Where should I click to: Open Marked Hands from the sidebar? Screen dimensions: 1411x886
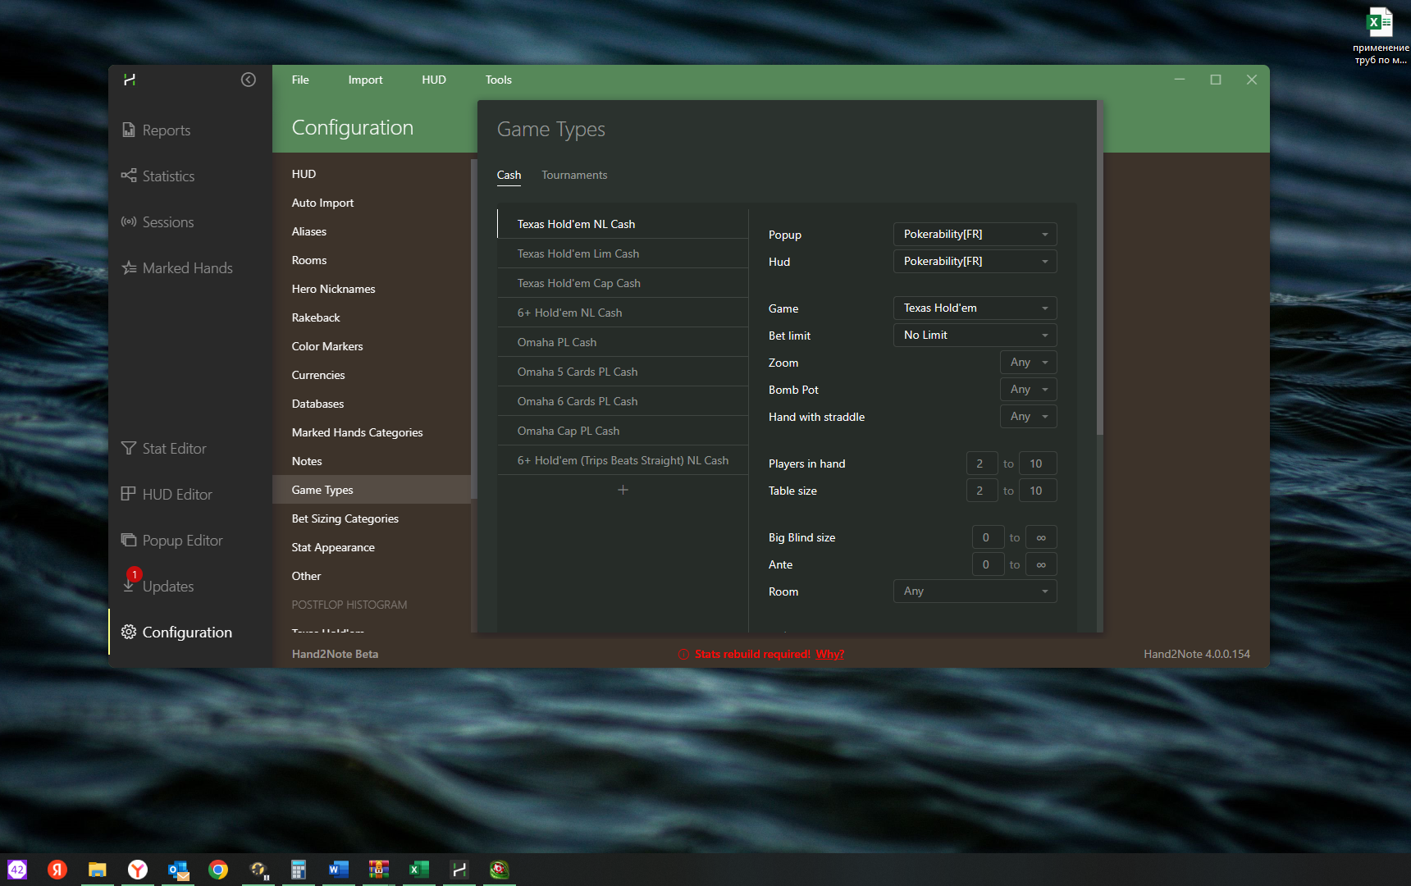click(x=177, y=268)
